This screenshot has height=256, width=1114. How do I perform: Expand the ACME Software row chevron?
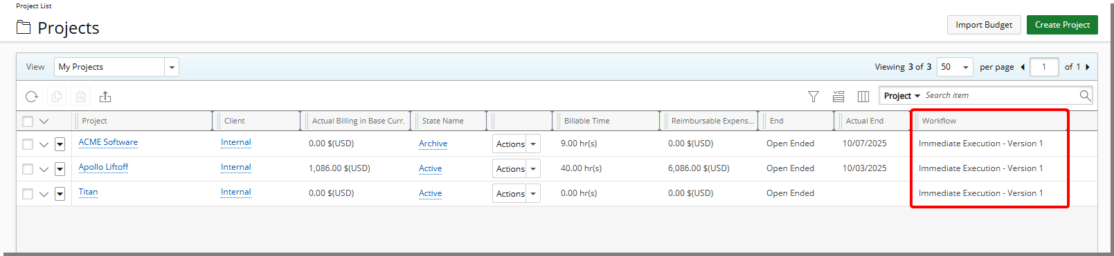(x=44, y=145)
